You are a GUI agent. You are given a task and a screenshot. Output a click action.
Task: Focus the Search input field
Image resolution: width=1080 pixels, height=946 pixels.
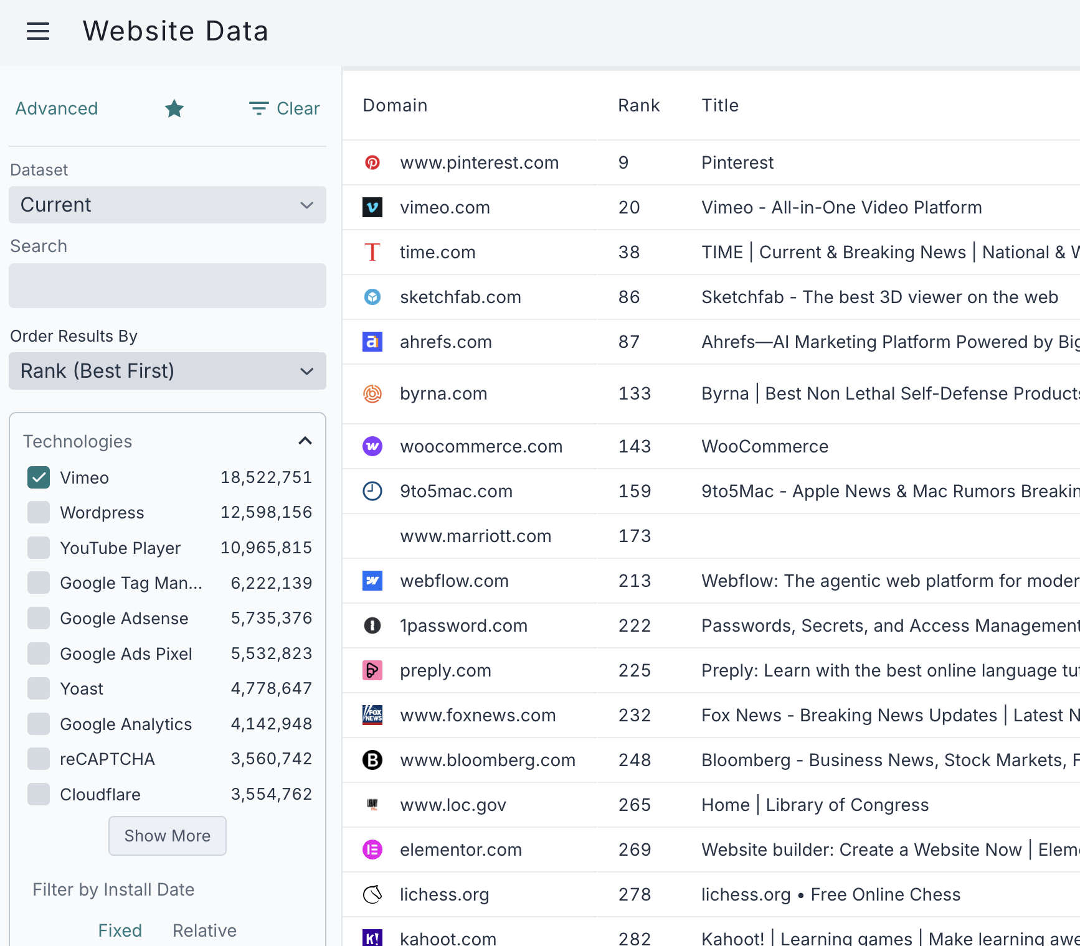(x=168, y=286)
